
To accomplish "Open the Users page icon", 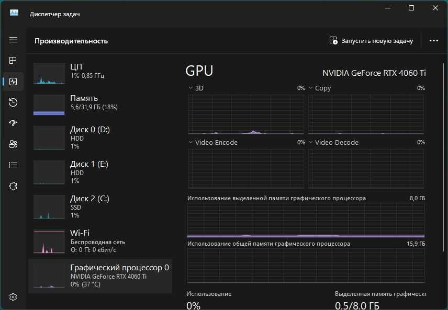I will coord(13,144).
